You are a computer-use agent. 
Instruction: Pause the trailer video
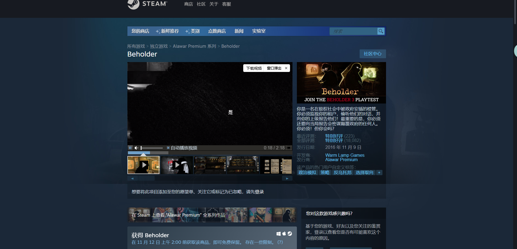tap(130, 148)
